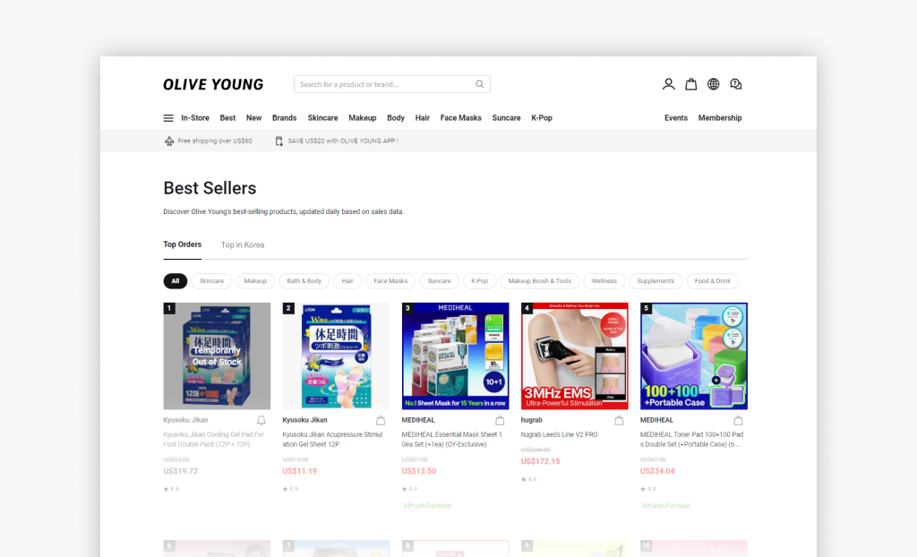The height and width of the screenshot is (557, 917).
Task: Switch to the Top in Korea tab
Action: (x=243, y=245)
